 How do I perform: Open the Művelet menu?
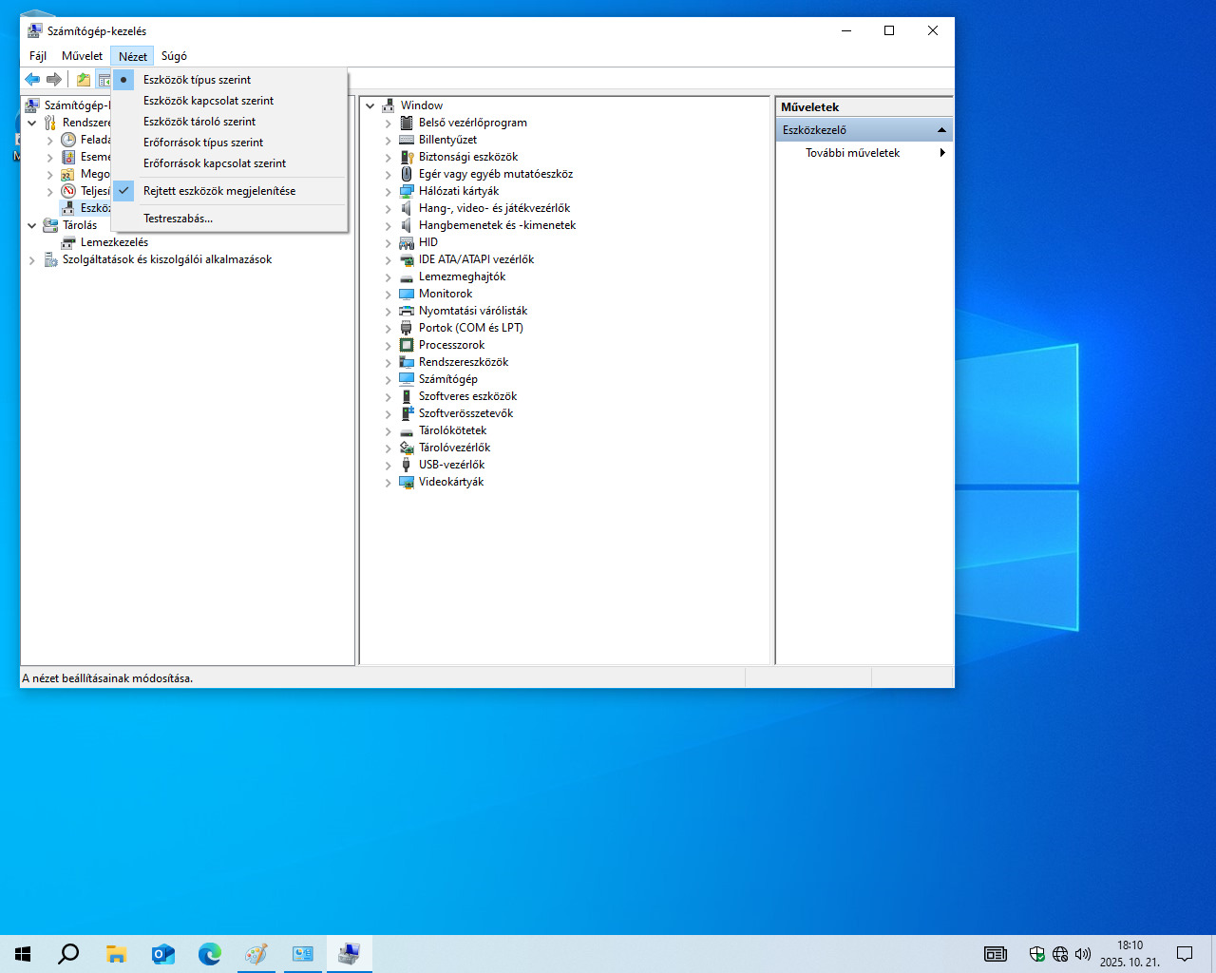(x=82, y=56)
